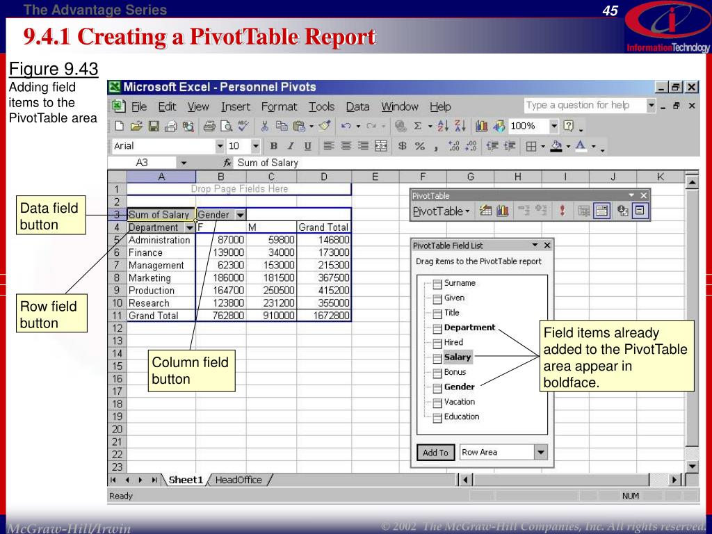
Task: Click the Paste clipboard icon
Action: [299, 126]
